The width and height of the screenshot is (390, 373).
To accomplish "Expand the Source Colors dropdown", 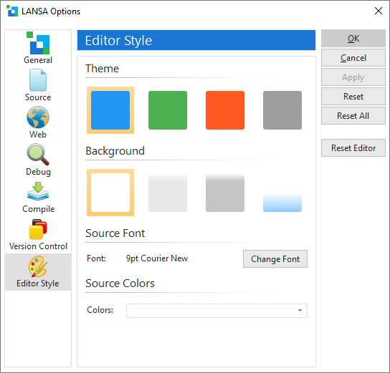I will point(217,311).
